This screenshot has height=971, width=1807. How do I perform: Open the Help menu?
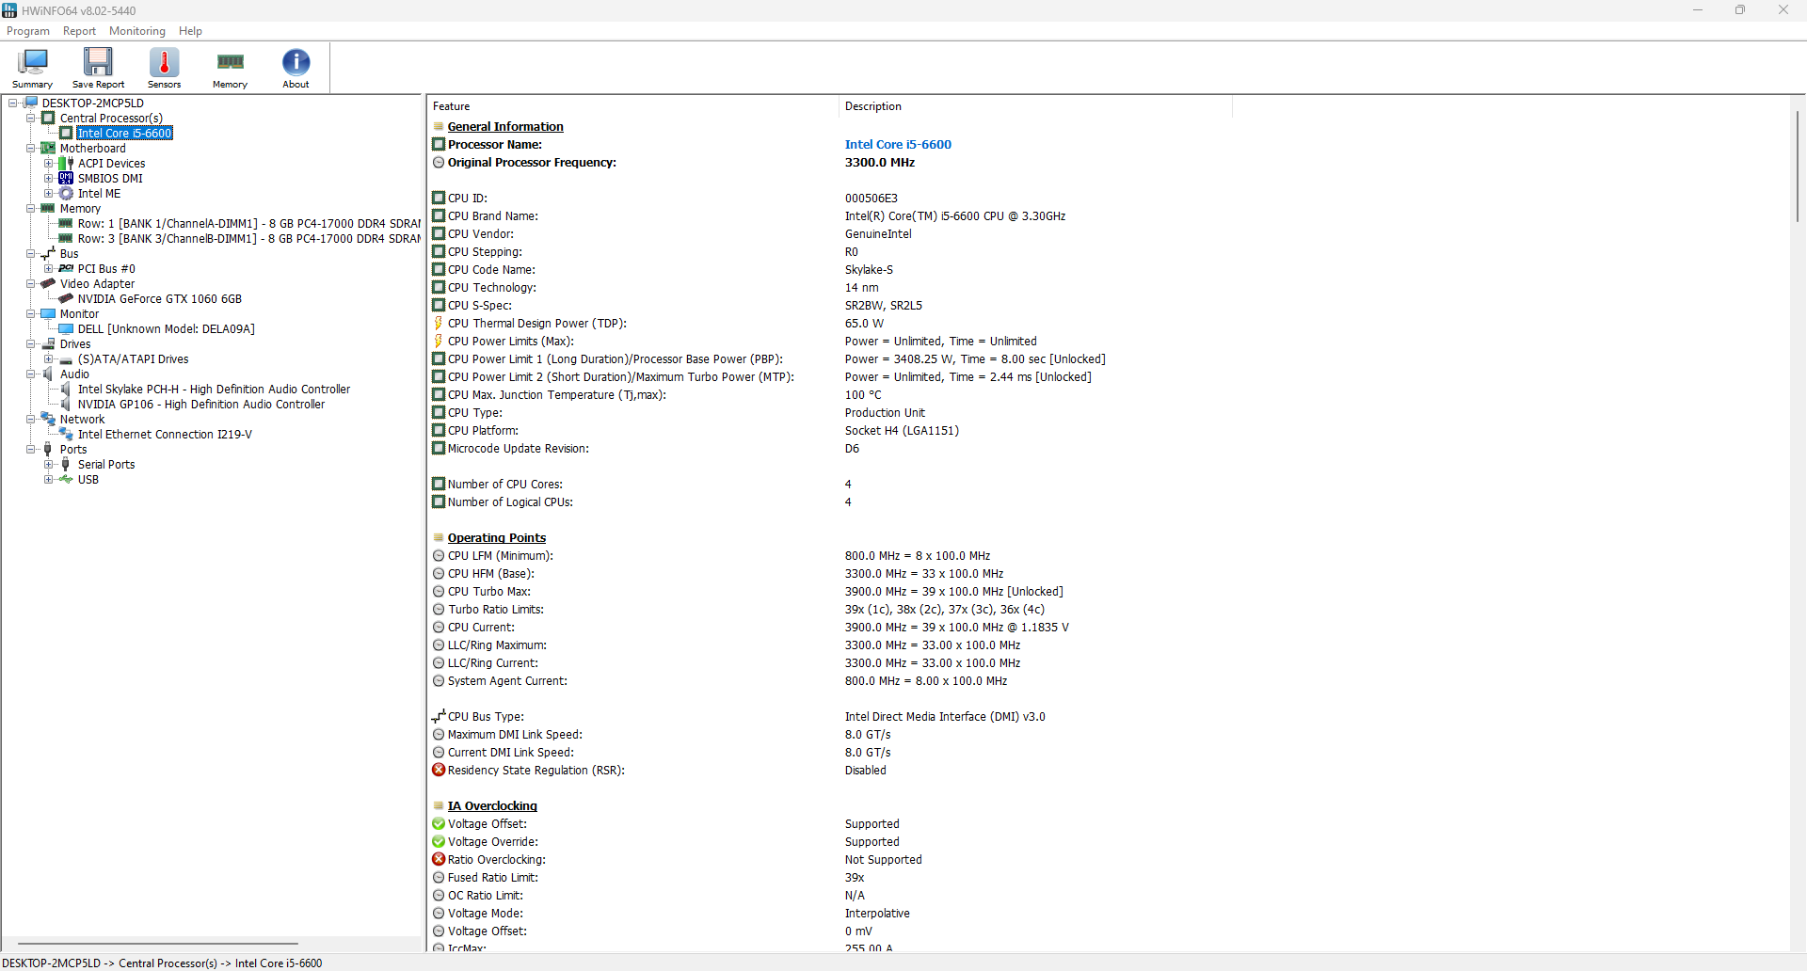pyautogui.click(x=190, y=31)
